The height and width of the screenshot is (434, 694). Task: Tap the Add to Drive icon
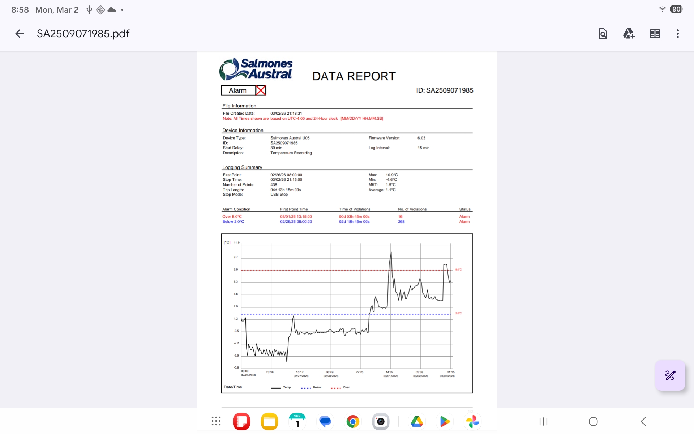[629, 34]
